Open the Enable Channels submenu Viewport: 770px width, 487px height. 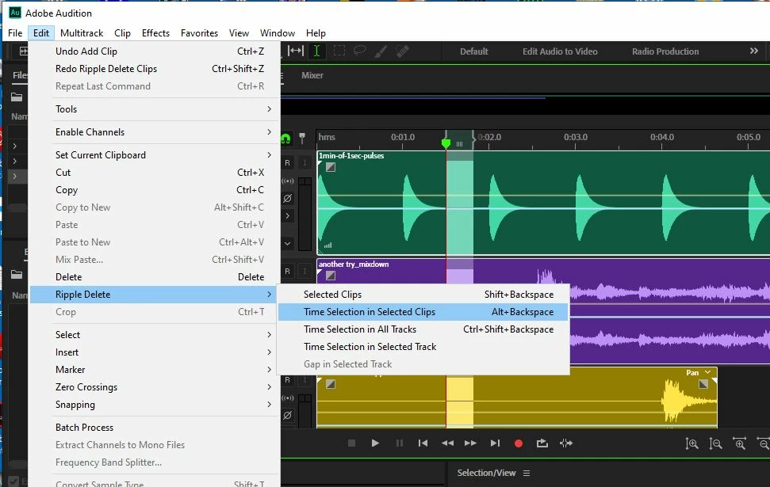tap(155, 132)
